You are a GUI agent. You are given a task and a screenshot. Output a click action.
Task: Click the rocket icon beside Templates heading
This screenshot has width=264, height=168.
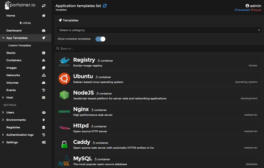click(60, 20)
